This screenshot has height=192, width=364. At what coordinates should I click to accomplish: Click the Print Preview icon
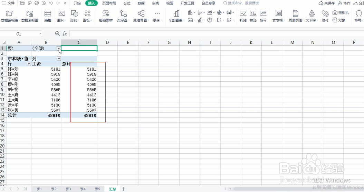click(44, 3)
